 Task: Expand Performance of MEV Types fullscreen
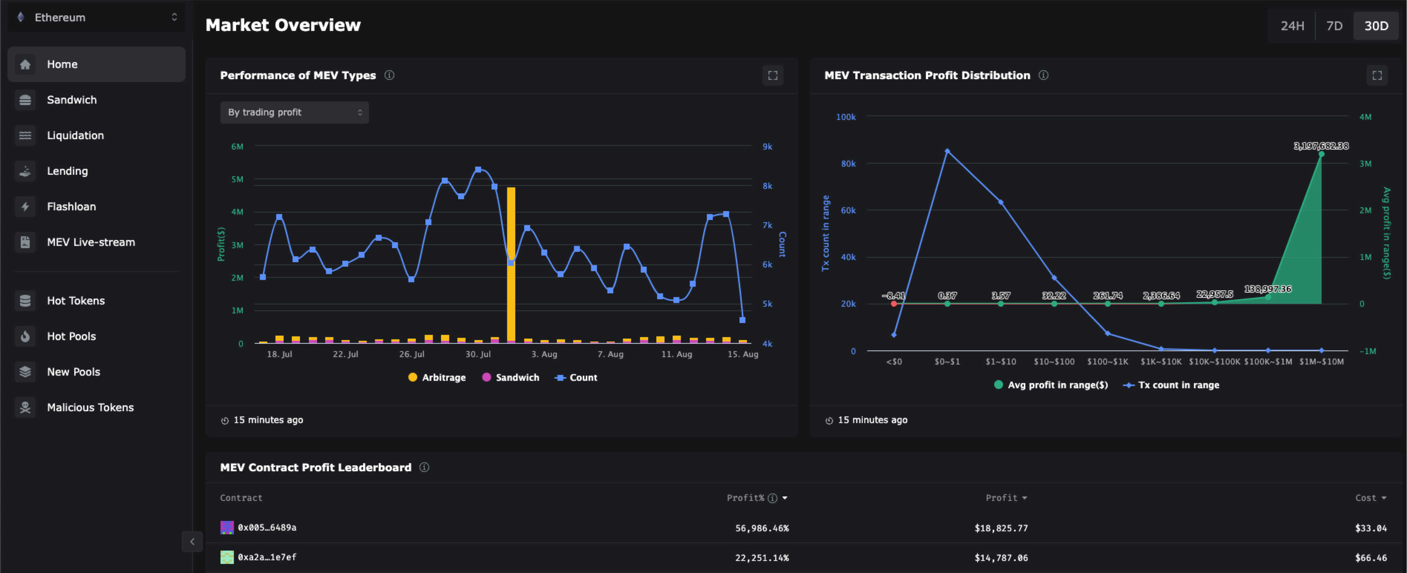pos(772,75)
